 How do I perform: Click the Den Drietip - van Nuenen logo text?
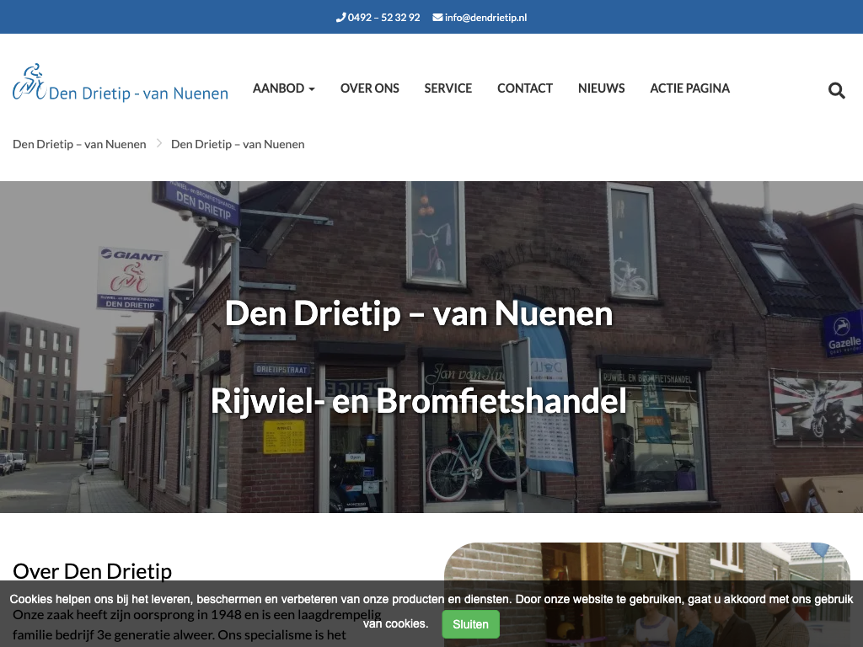[x=138, y=94]
